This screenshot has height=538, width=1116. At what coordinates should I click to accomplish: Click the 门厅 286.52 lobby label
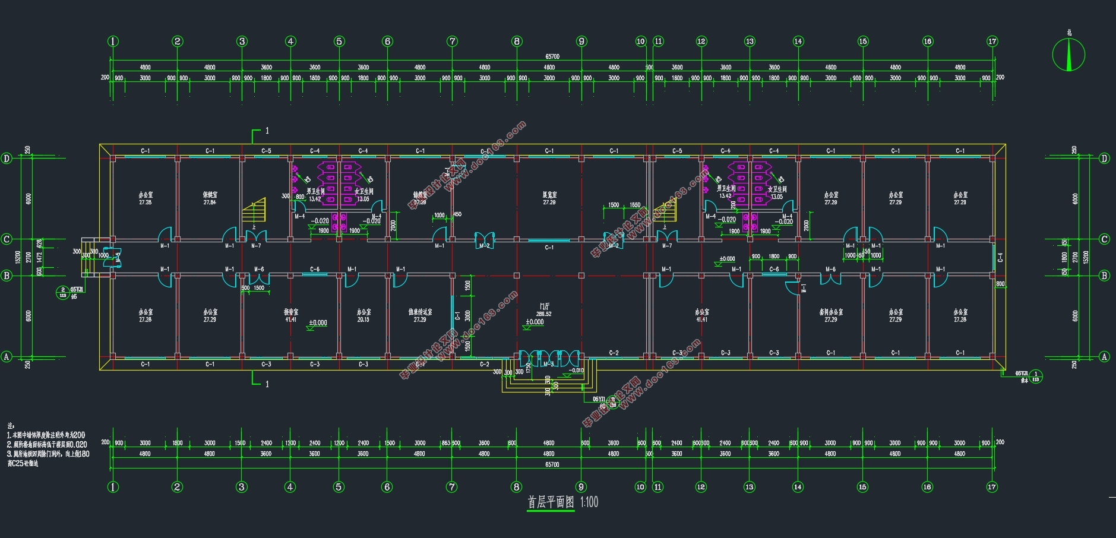click(543, 310)
